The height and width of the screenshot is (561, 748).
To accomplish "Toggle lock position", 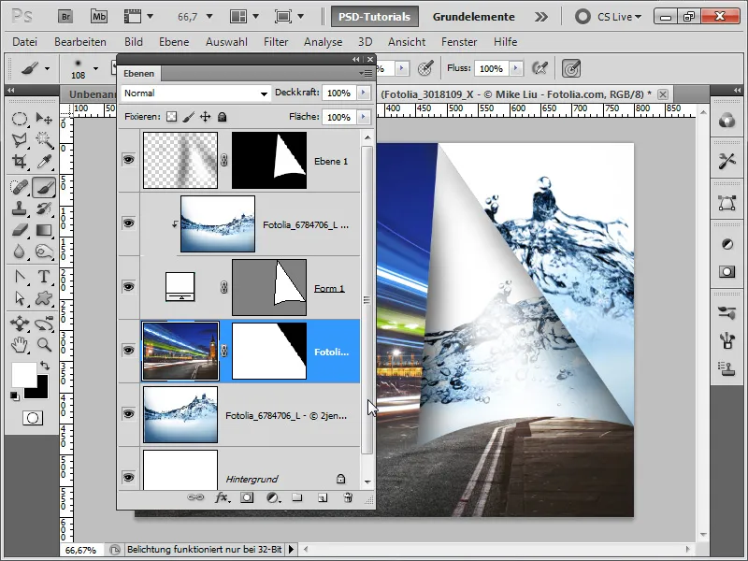I will click(x=205, y=116).
